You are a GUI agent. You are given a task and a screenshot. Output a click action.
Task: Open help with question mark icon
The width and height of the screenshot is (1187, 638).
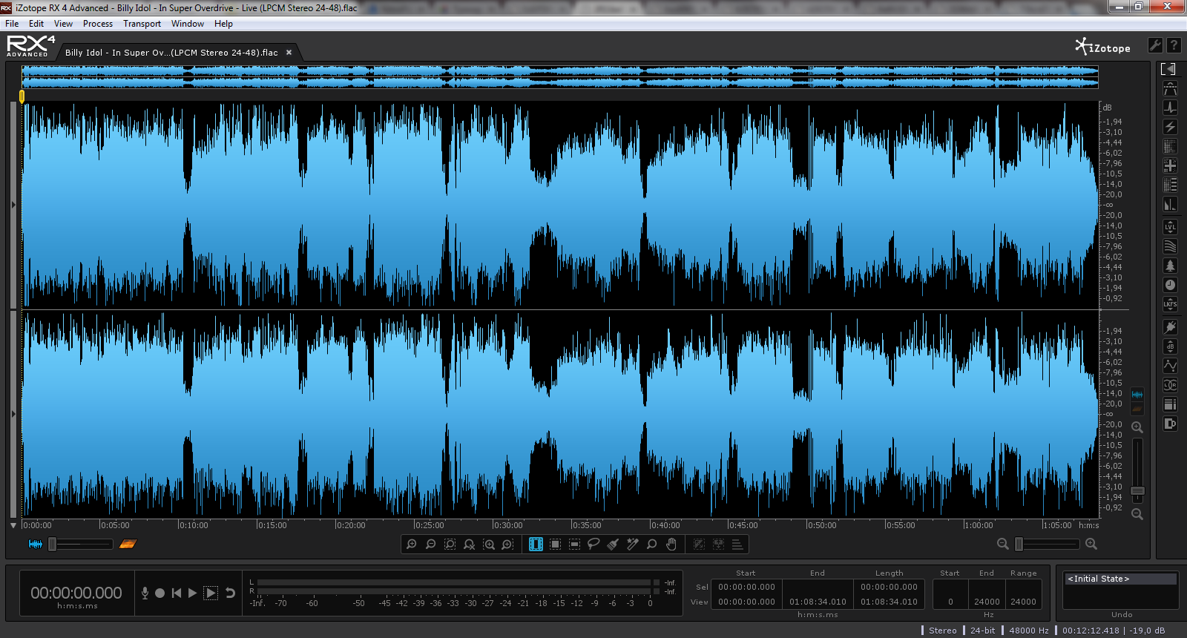click(1174, 45)
